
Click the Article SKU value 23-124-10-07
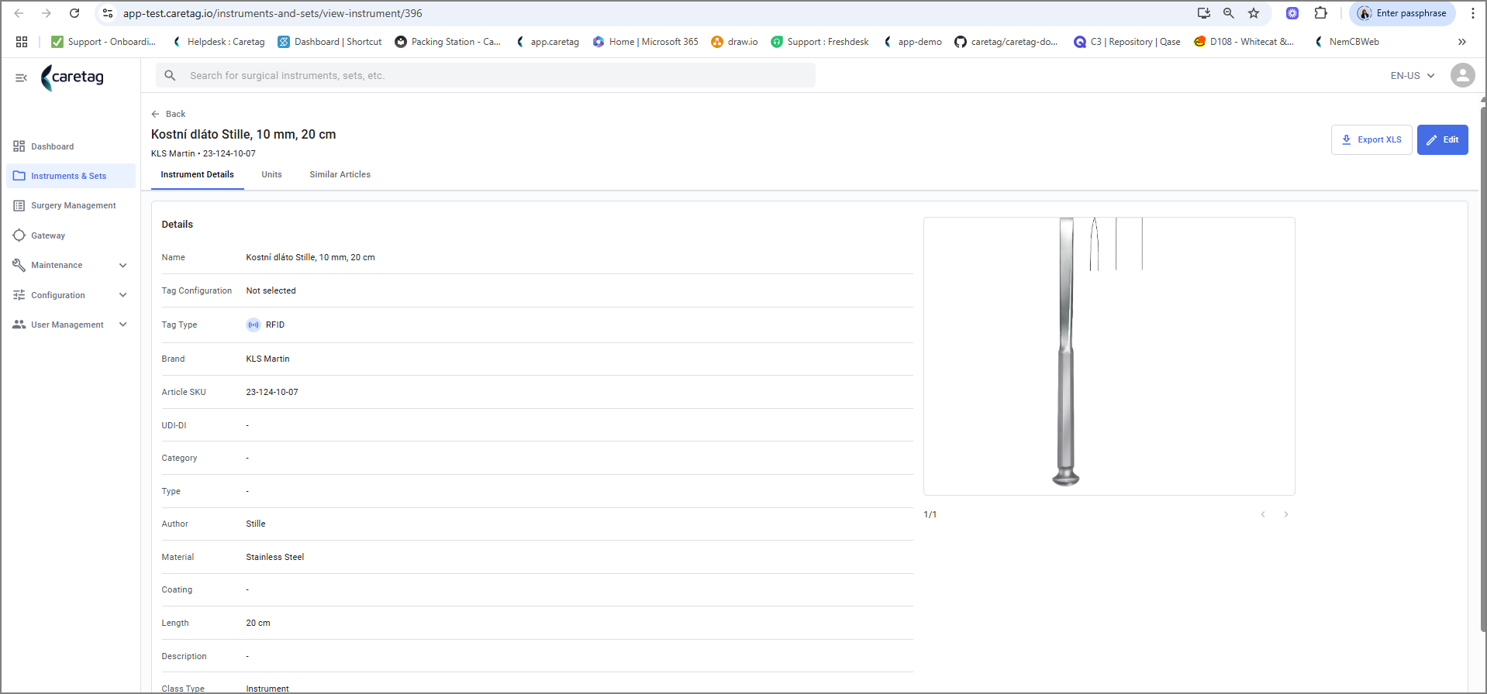[272, 392]
